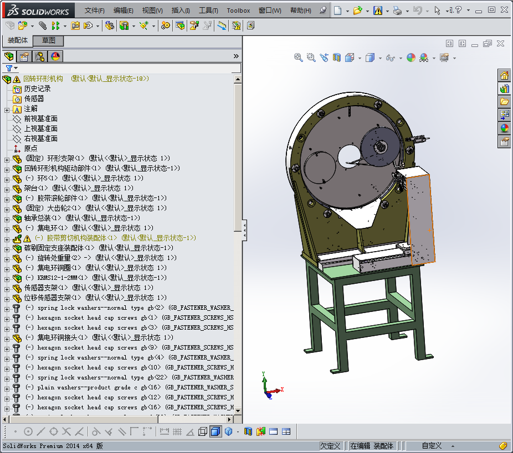The width and height of the screenshot is (513, 453).
Task: Click the Previous View icon
Action: tap(324, 58)
